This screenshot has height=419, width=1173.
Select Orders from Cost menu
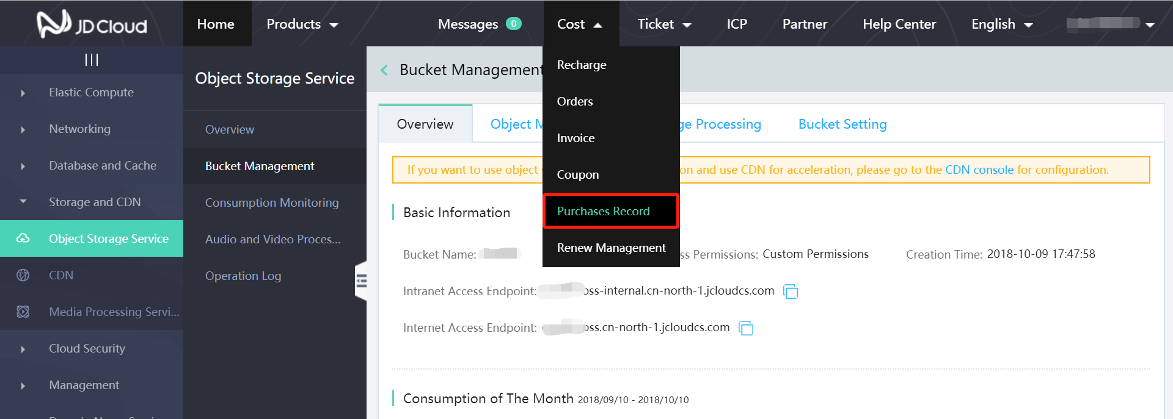click(x=611, y=101)
